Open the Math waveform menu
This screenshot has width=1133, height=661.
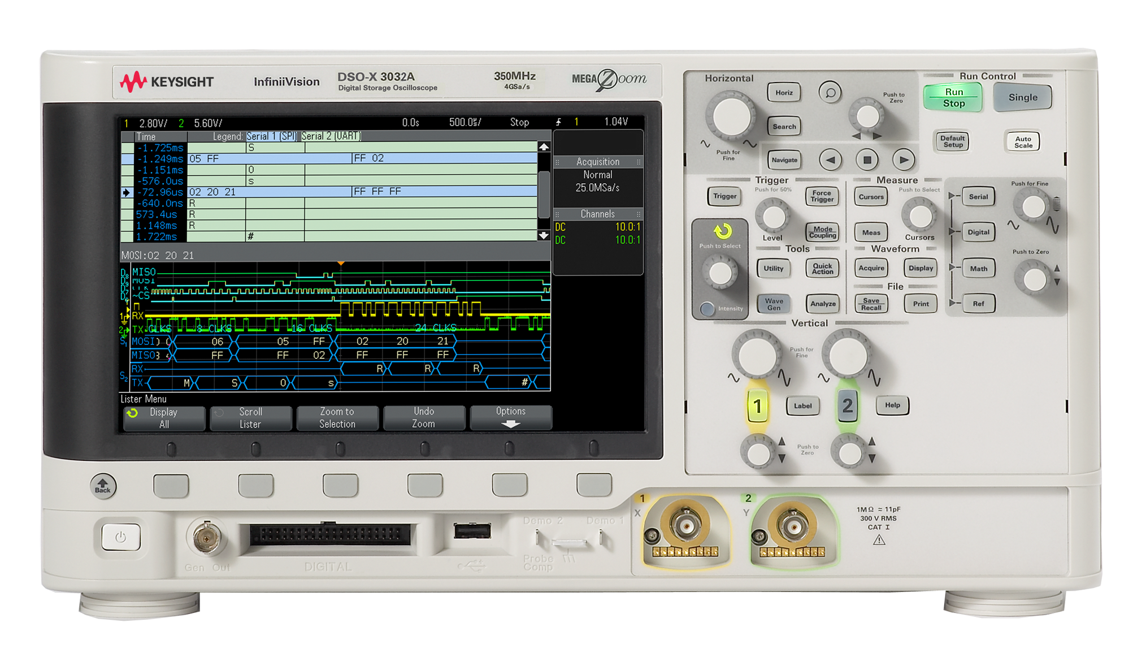[x=978, y=269]
